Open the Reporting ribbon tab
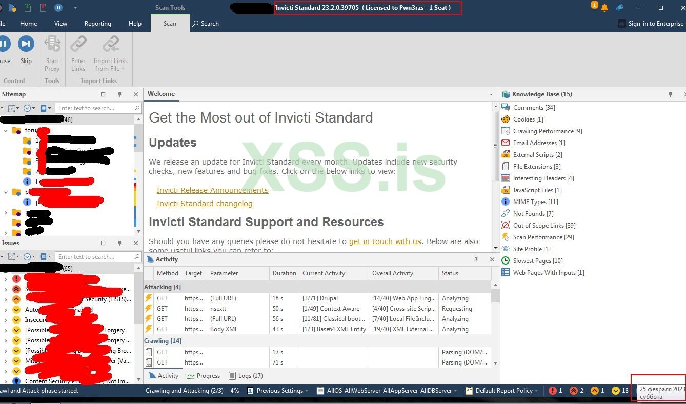Image resolution: width=686 pixels, height=404 pixels. pos(97,24)
